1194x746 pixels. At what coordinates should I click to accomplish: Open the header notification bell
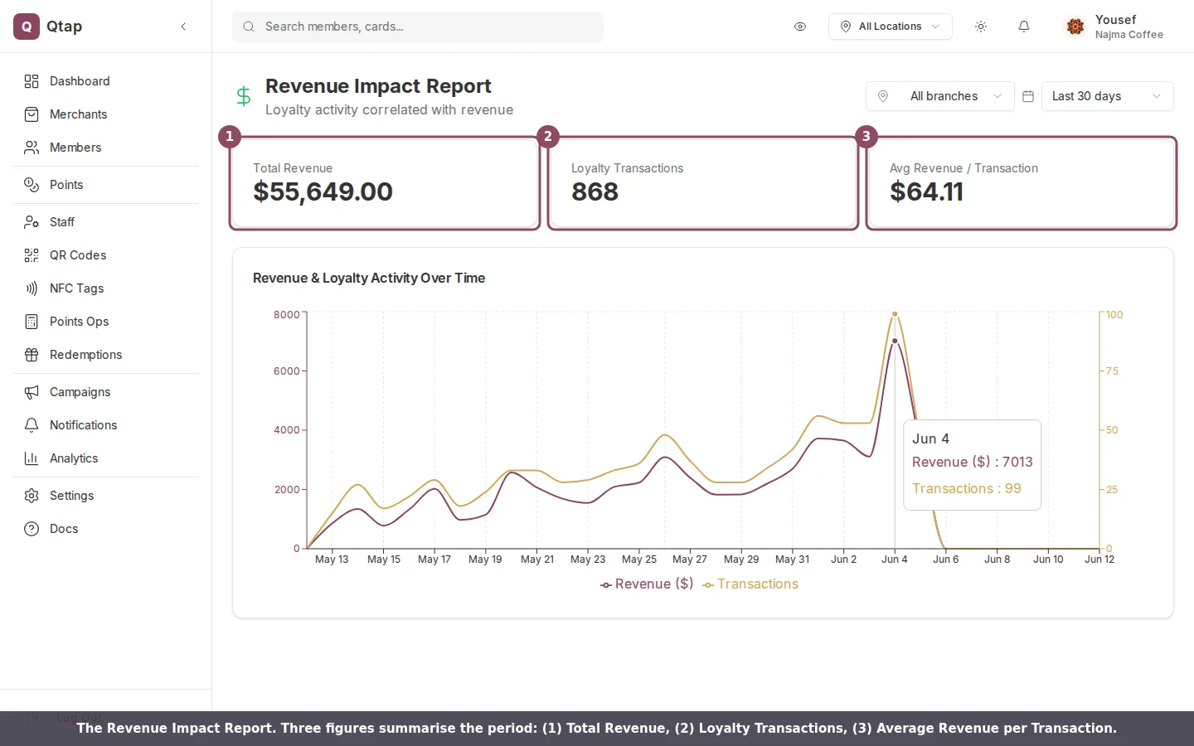(1024, 27)
